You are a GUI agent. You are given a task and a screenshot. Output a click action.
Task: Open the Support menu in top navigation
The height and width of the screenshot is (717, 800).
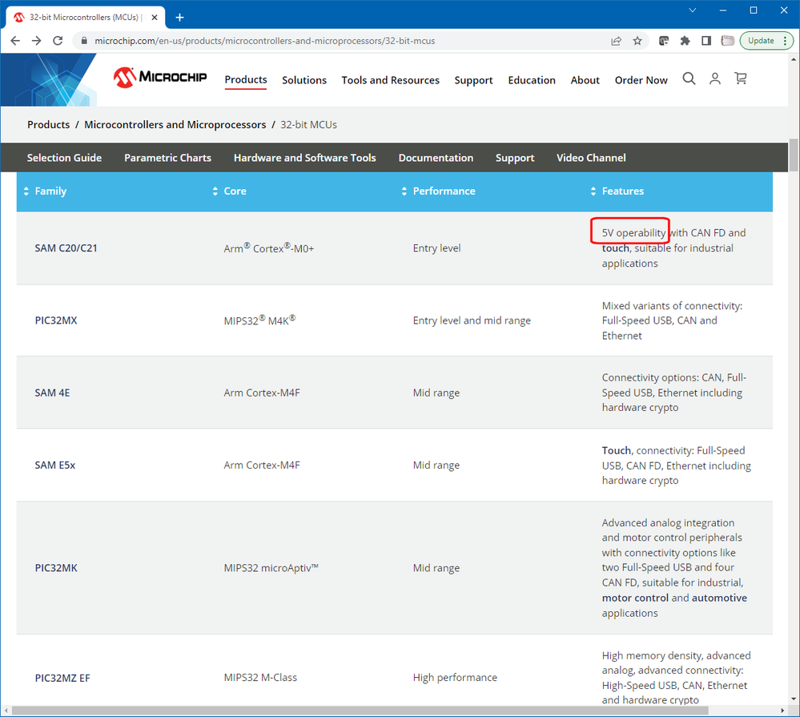(x=473, y=81)
